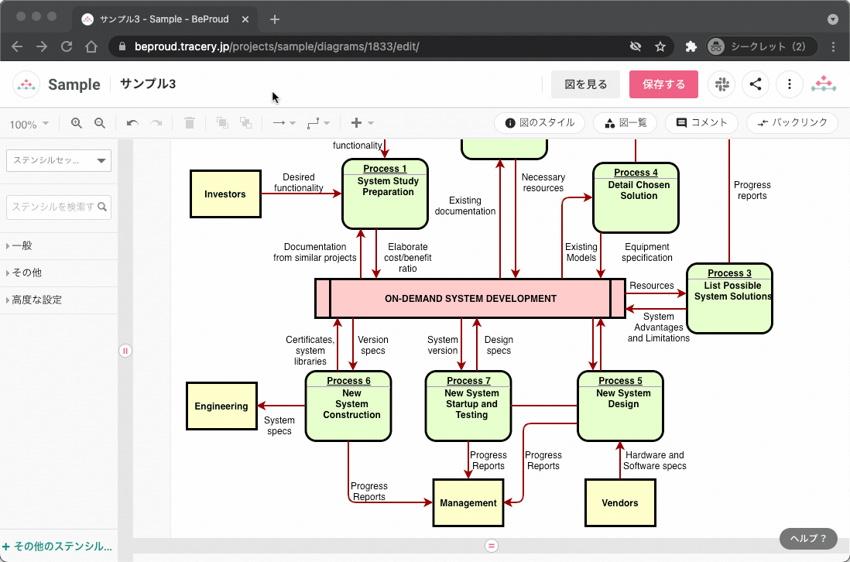
Task: Expand the 高度な設定 section
Action: pos(36,300)
